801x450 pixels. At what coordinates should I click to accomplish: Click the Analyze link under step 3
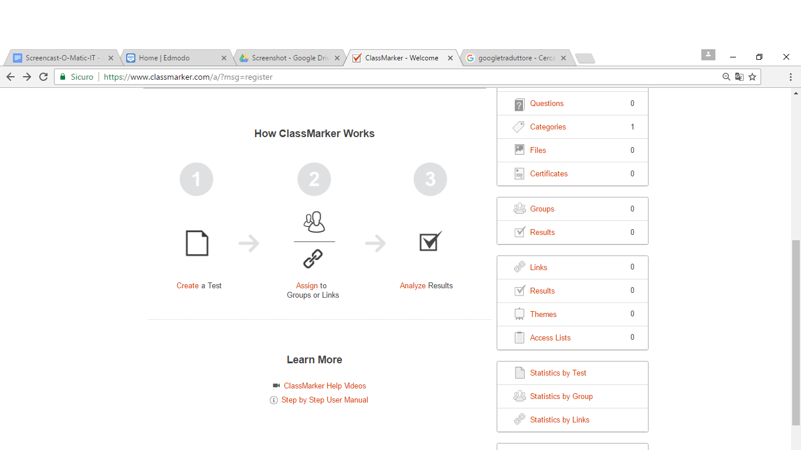point(413,286)
